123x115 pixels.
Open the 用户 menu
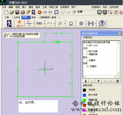[x=73, y=7]
